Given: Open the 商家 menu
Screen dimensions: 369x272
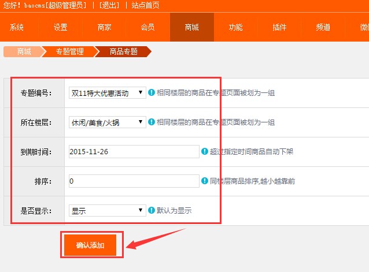Looking at the screenshot, I should pyautogui.click(x=104, y=27).
